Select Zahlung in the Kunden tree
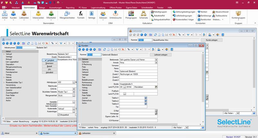258x138 pixels. tap(85, 70)
